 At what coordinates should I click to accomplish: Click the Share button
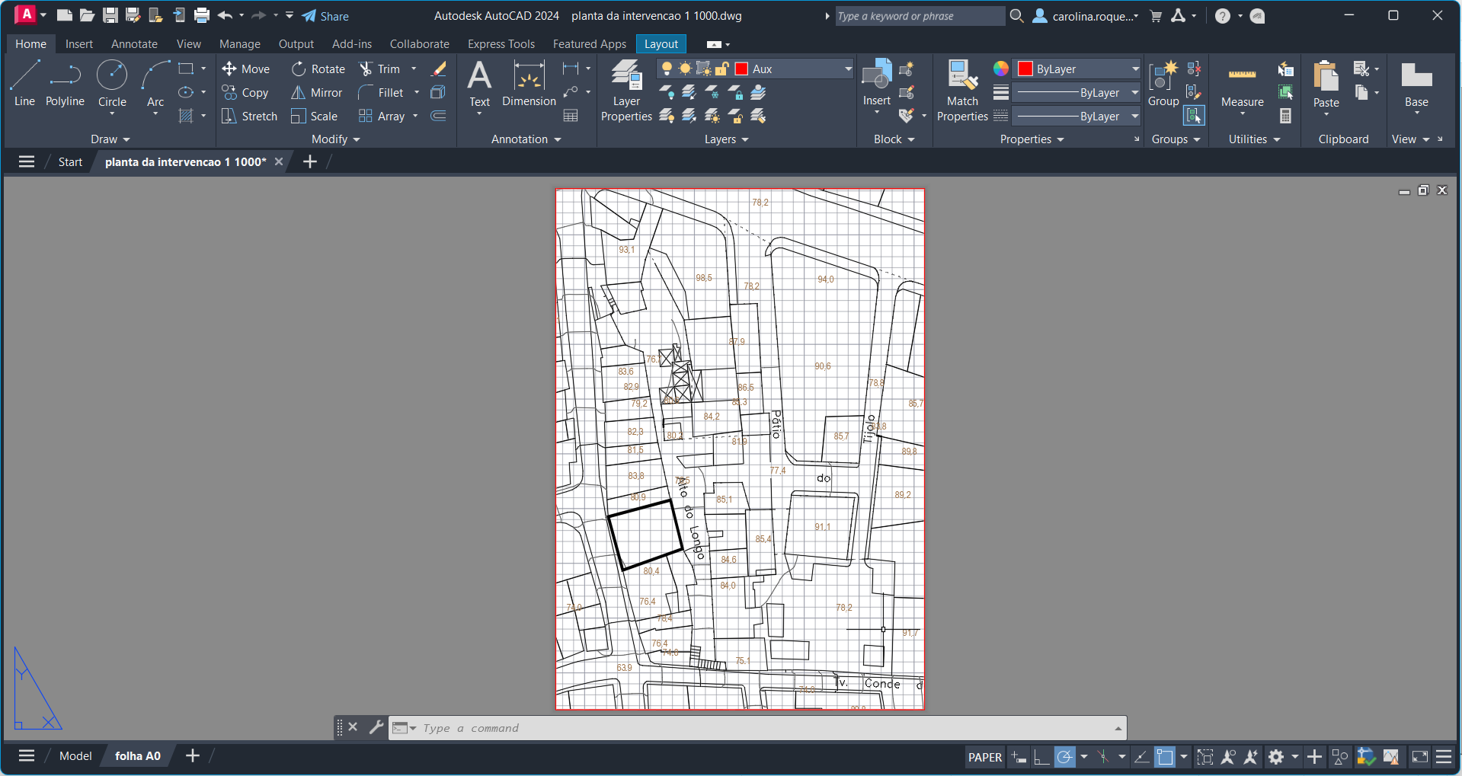point(325,16)
